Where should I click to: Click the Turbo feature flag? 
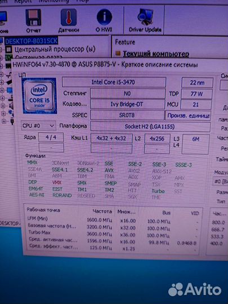(x=158, y=191)
